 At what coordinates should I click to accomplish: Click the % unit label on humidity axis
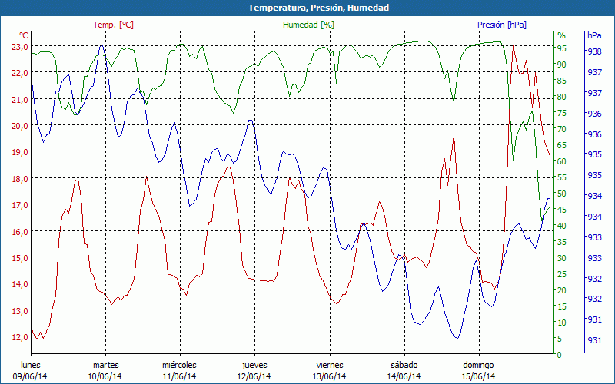pyautogui.click(x=561, y=35)
